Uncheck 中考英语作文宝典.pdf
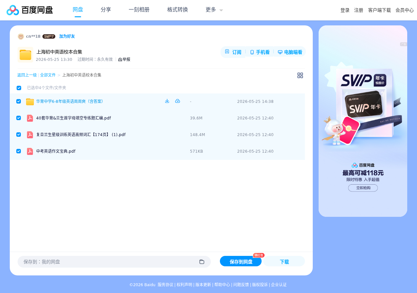Image resolution: width=417 pixels, height=293 pixels. point(19,151)
